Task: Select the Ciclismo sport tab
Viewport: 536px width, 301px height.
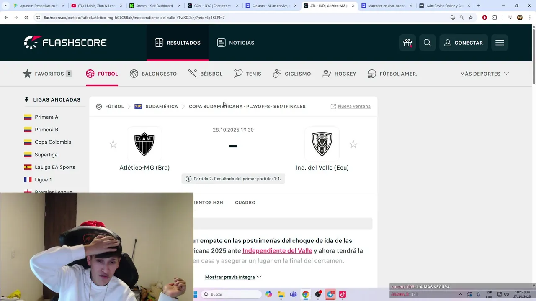Action: (x=292, y=74)
